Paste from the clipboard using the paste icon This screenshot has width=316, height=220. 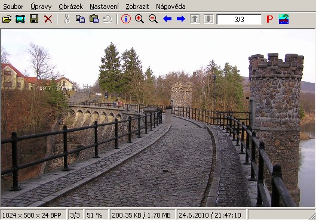click(94, 19)
